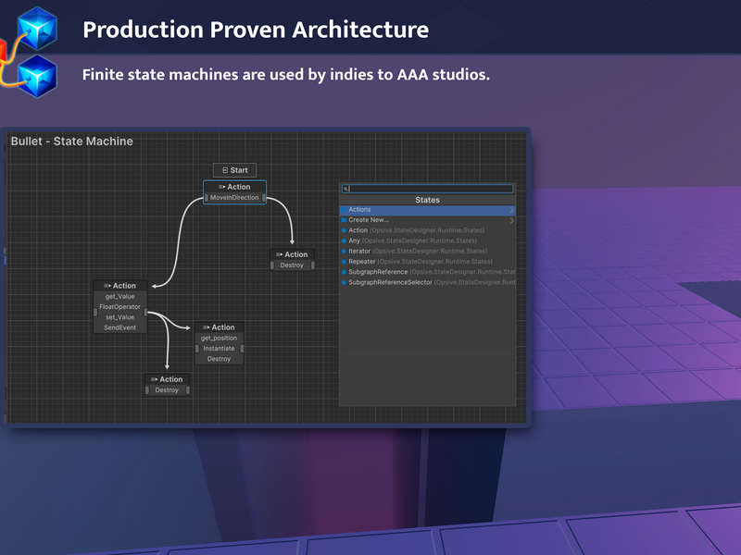741x555 pixels.
Task: Expand the Actions category chevron
Action: [511, 210]
